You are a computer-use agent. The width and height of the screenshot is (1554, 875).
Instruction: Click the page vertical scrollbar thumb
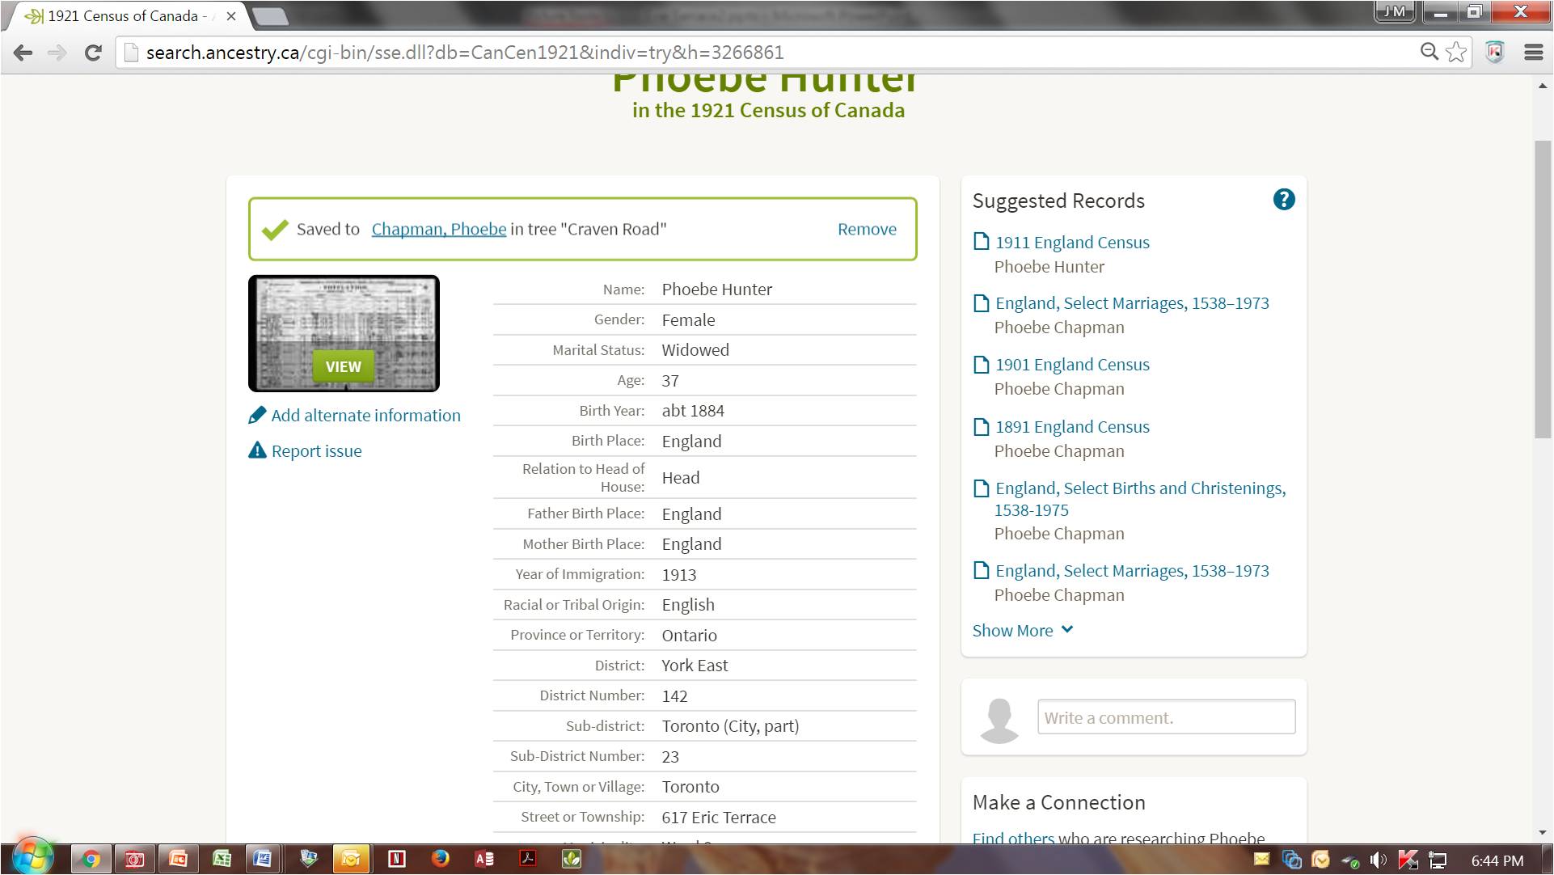(1542, 289)
